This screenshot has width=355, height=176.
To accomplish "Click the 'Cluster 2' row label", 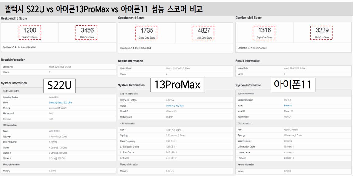I will [7, 153].
